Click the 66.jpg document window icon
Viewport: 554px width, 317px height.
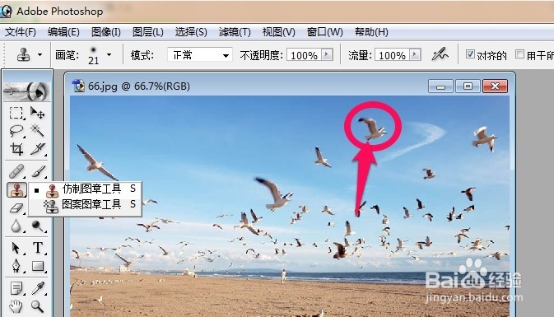click(x=78, y=86)
